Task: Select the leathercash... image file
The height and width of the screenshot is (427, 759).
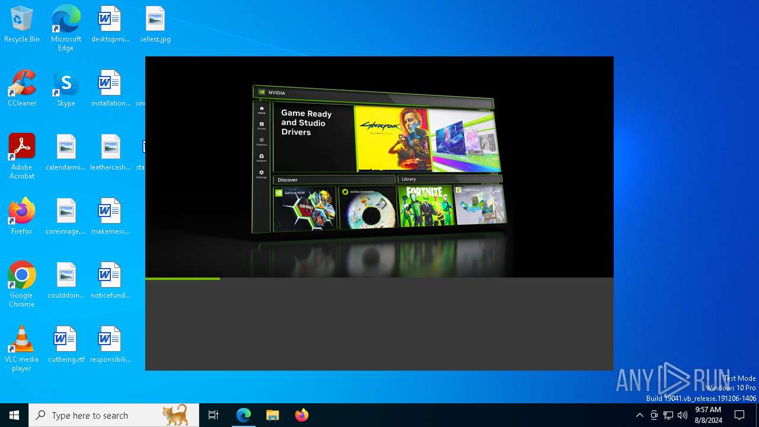Action: (x=110, y=153)
